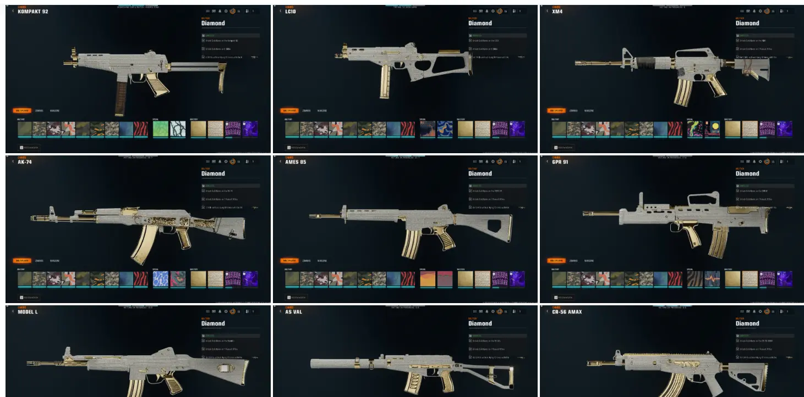Select the diamond pattern camo tile for GPR 91

[750, 279]
